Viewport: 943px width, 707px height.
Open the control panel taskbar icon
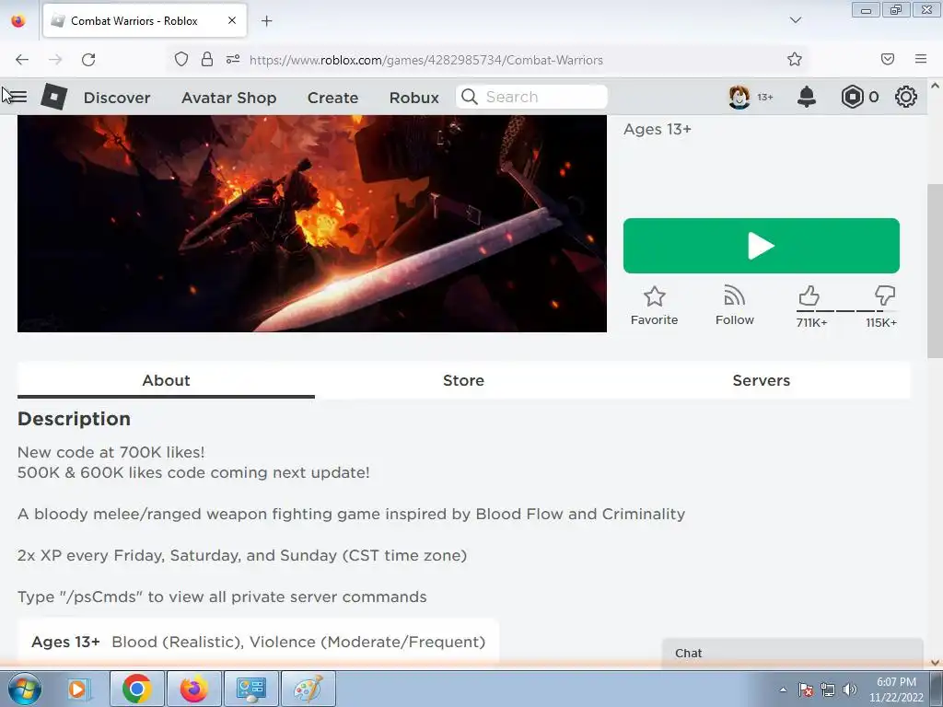(250, 689)
